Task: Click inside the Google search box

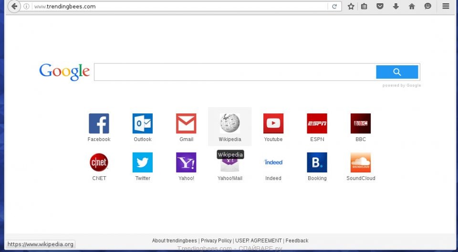Action: pyautogui.click(x=235, y=72)
